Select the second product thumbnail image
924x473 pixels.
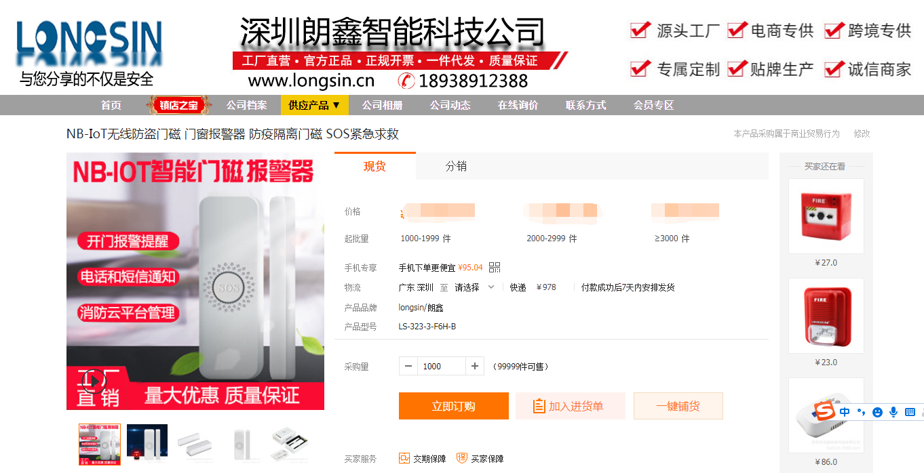tap(147, 445)
